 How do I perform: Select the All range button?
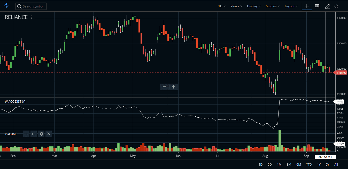point(336,164)
